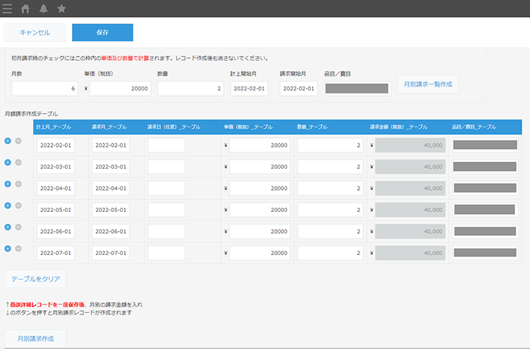
Task: Edit 計上月 cell 2022-06-01
Action: [56, 232]
